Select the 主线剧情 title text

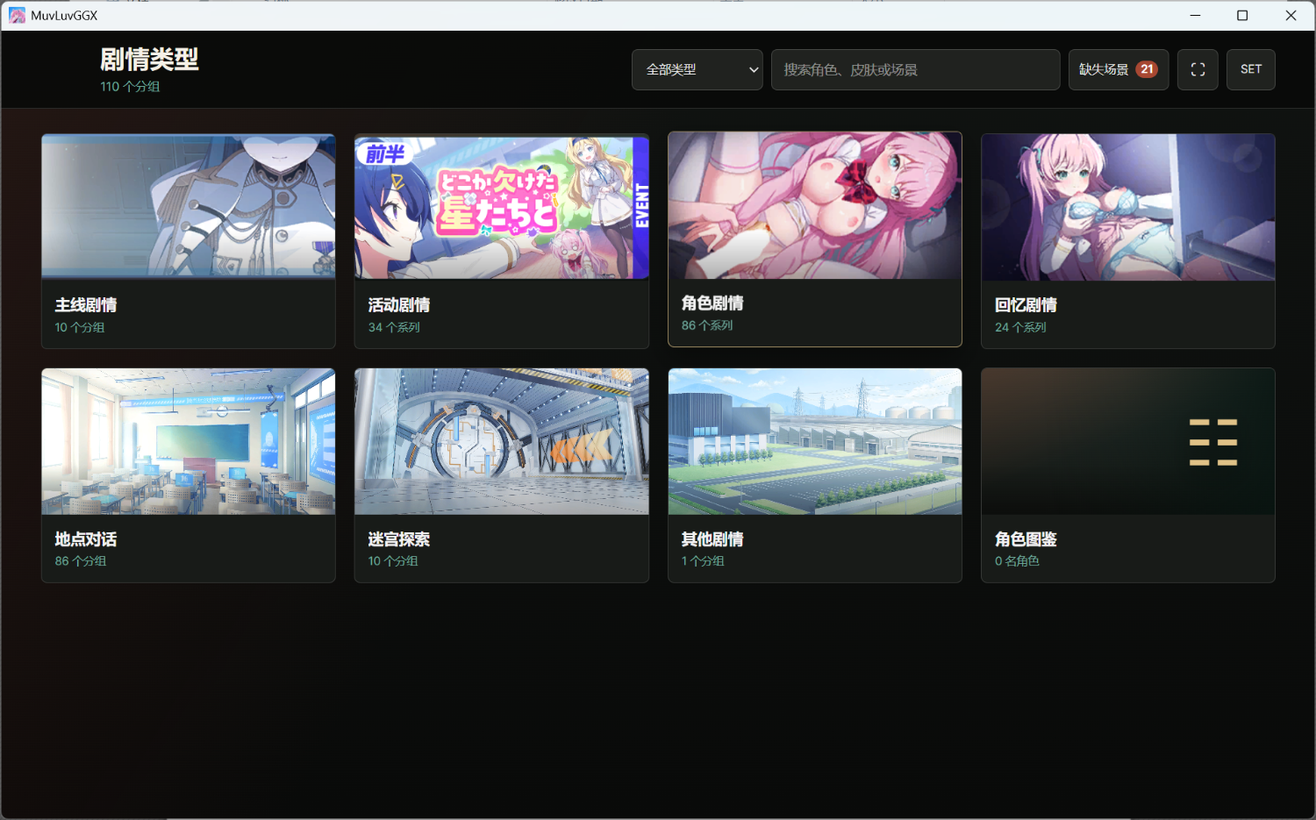[86, 305]
